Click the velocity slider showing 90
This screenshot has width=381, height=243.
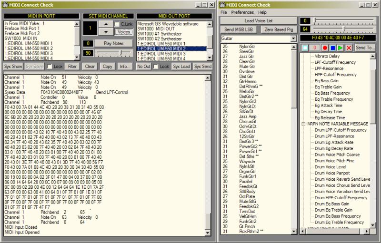[x=113, y=53]
